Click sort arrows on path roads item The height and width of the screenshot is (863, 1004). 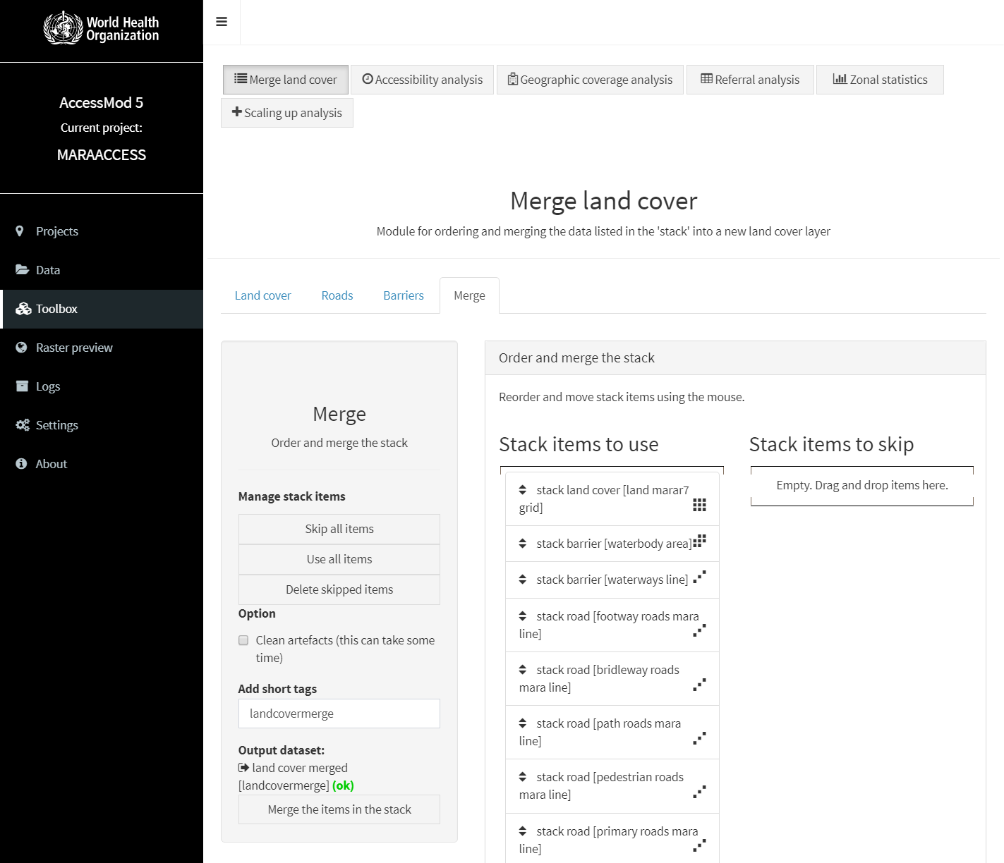pos(523,723)
